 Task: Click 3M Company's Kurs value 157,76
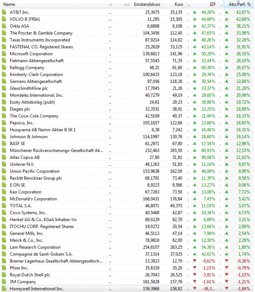tap(176, 282)
